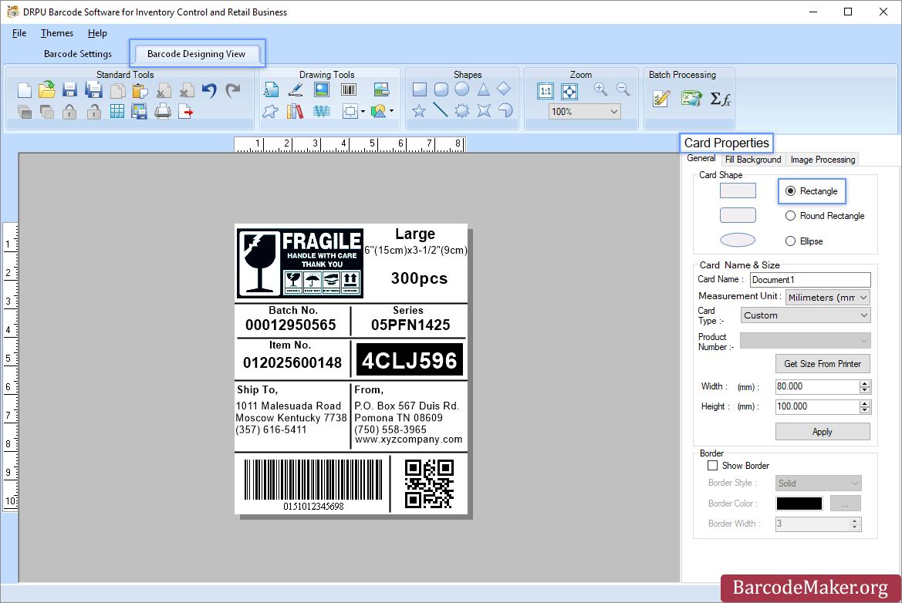The width and height of the screenshot is (902, 603).
Task: Open the Image Processing properties tab
Action: pos(823,160)
